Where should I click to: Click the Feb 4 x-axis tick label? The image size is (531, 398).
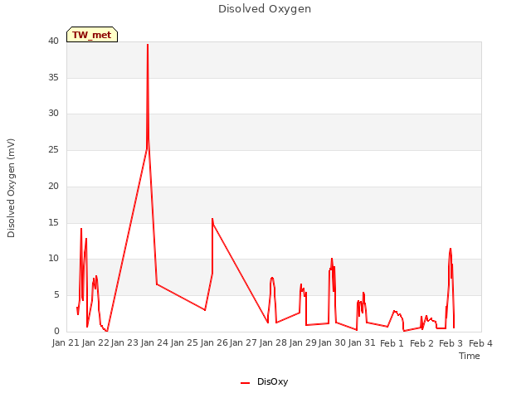[480, 343]
